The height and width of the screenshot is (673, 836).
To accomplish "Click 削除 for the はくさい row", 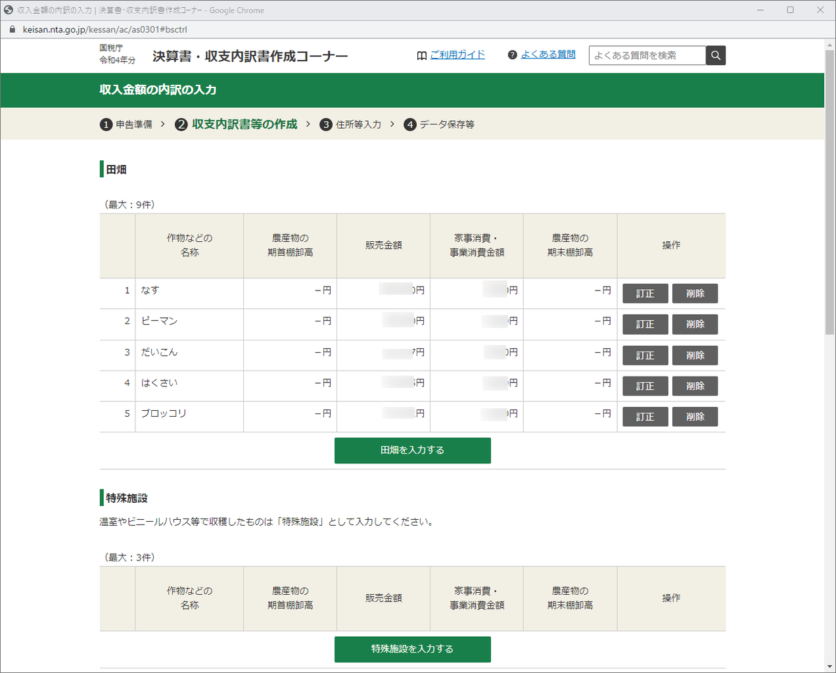I will pos(695,386).
